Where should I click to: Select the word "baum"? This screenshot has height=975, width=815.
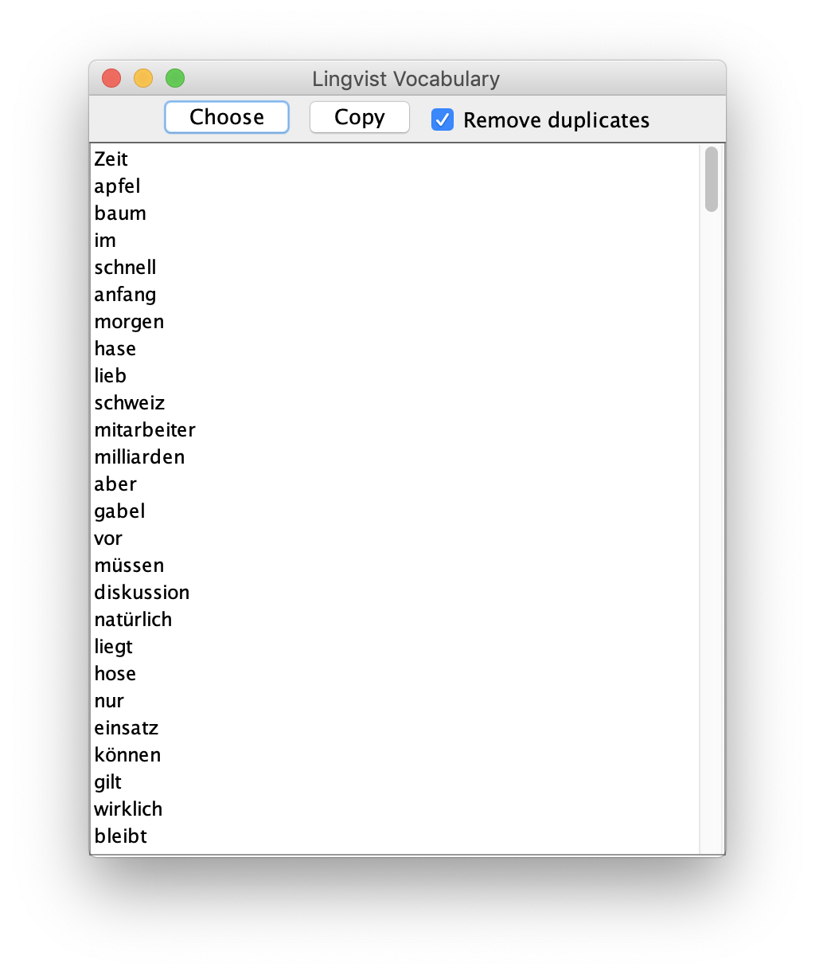coord(120,213)
